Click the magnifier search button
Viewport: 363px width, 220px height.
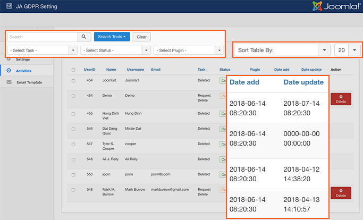click(84, 37)
